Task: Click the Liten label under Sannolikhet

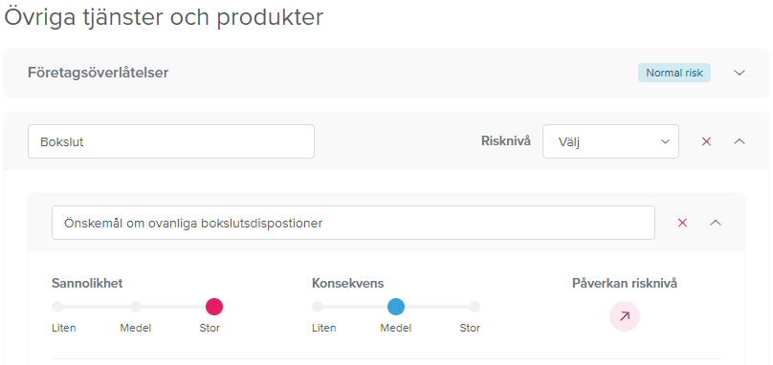Action: (x=63, y=328)
